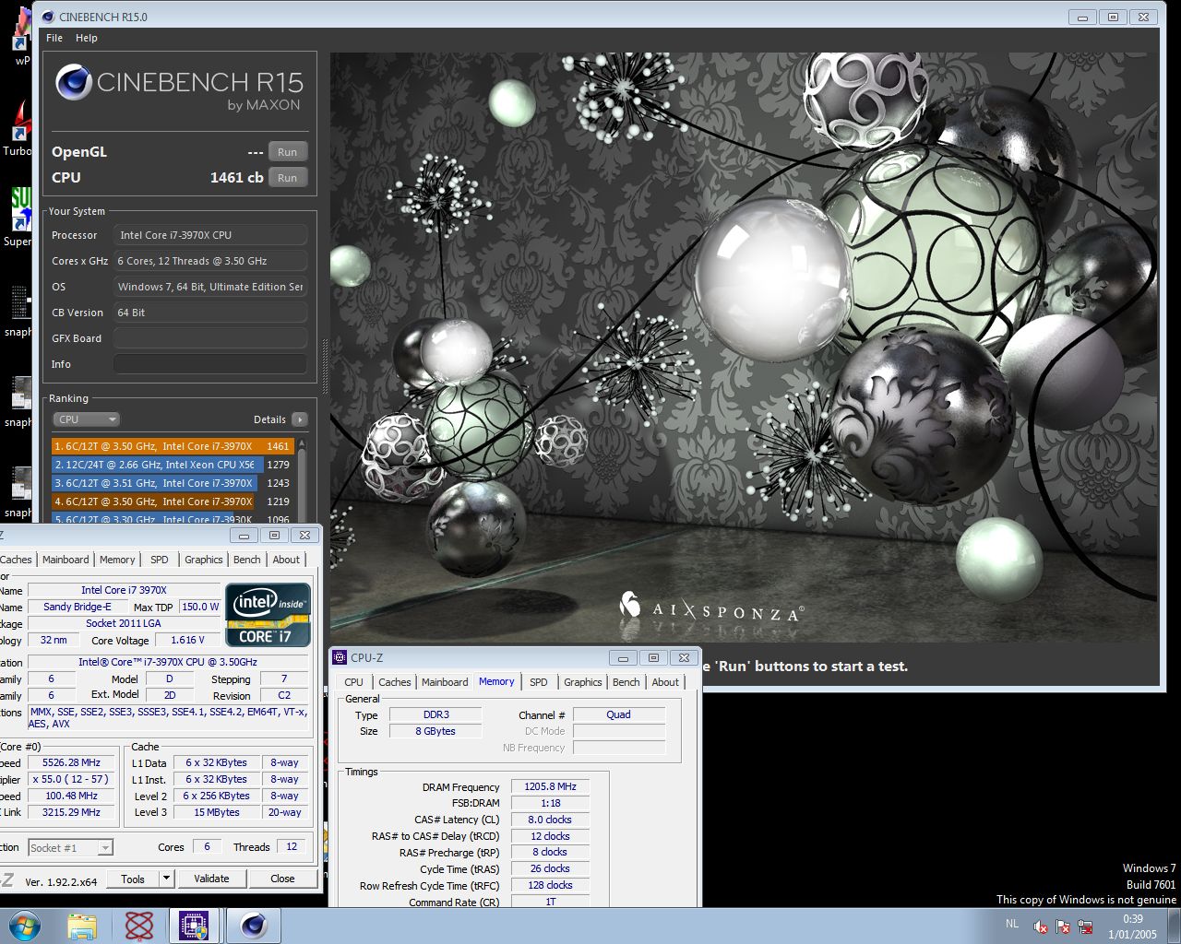The image size is (1181, 944).
Task: Switch to SPD tab in front CPU-Z
Action: pos(539,682)
